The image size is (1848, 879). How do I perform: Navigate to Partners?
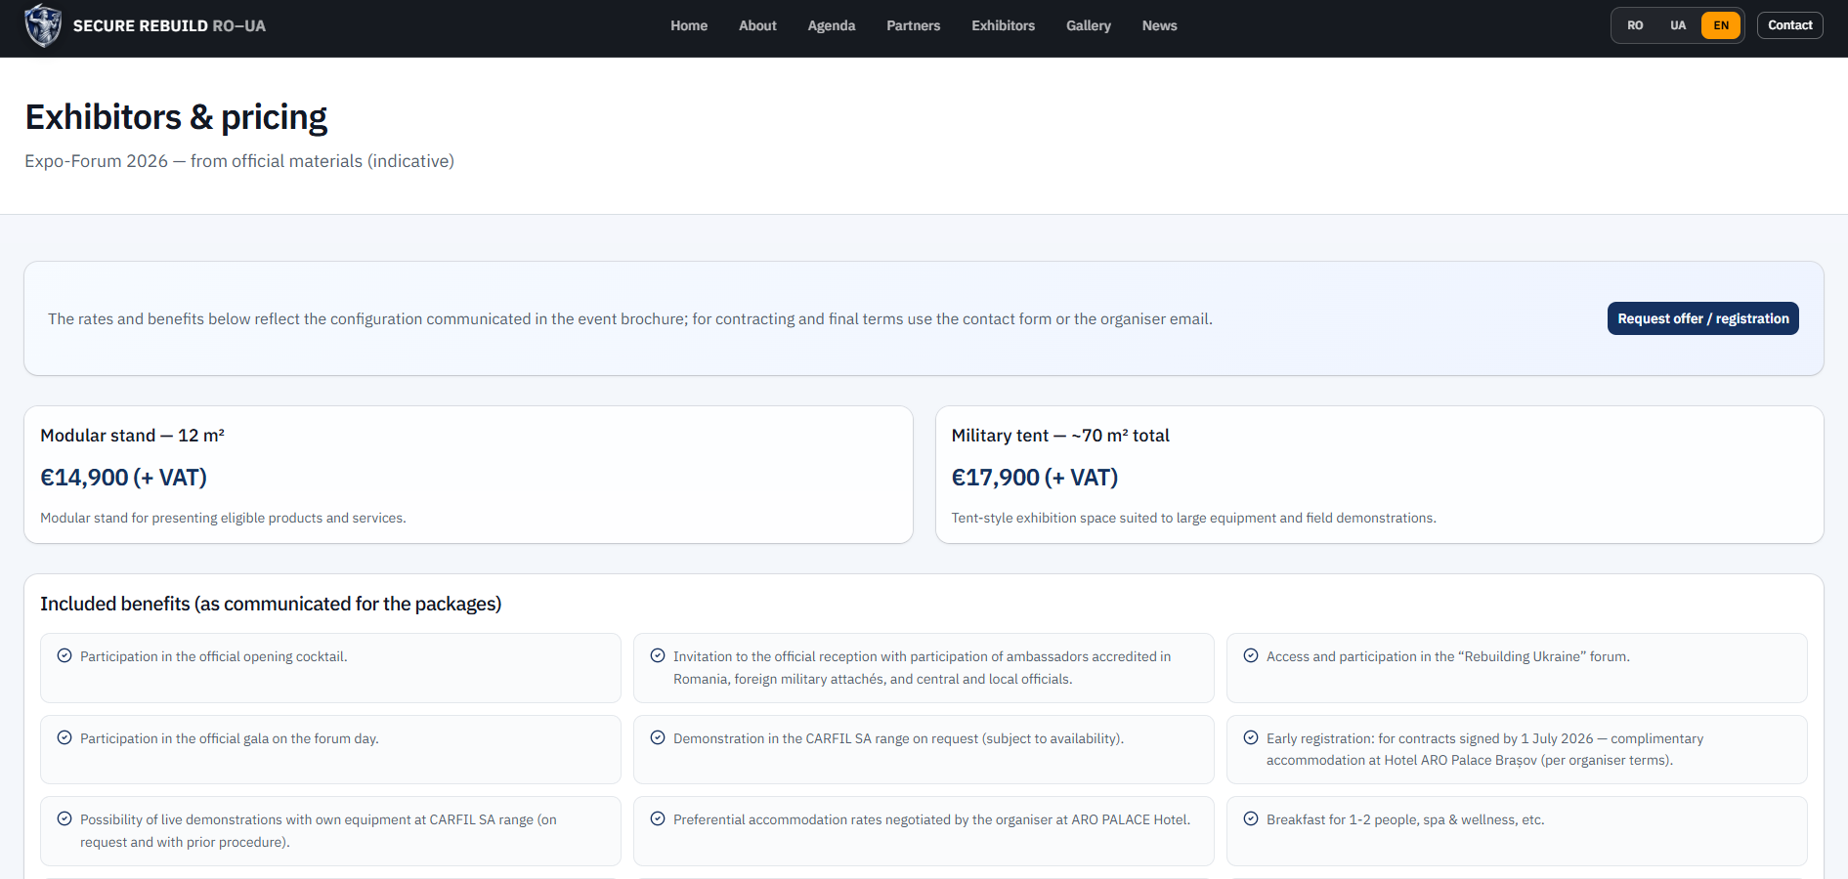pyautogui.click(x=914, y=25)
